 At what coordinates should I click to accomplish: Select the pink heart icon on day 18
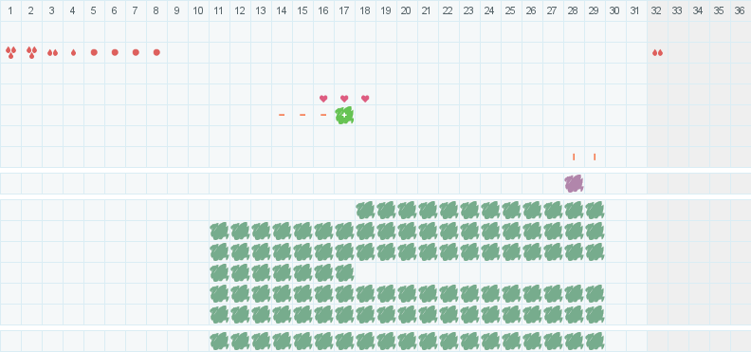(365, 99)
